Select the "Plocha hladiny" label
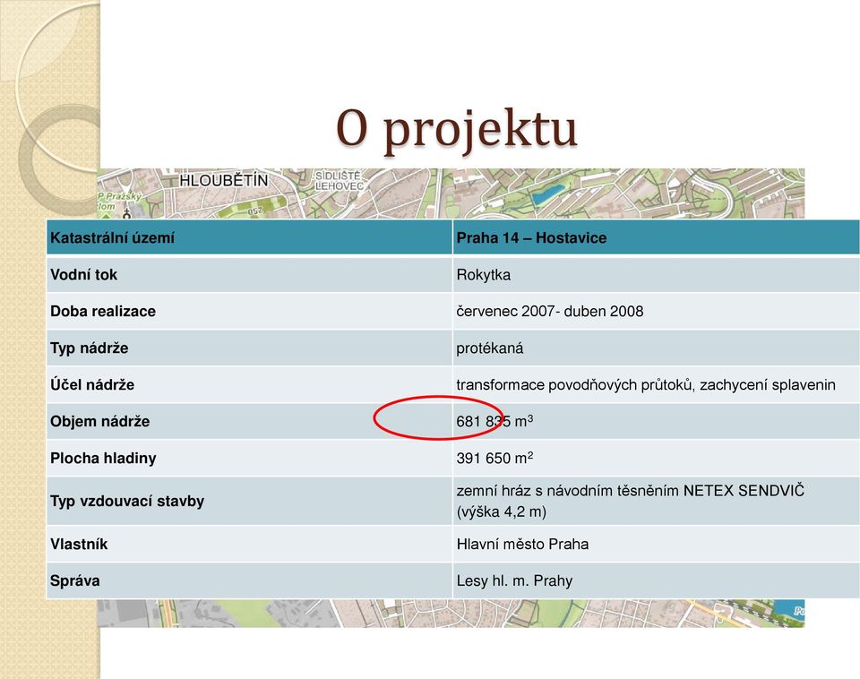The height and width of the screenshot is (679, 860). 103,458
